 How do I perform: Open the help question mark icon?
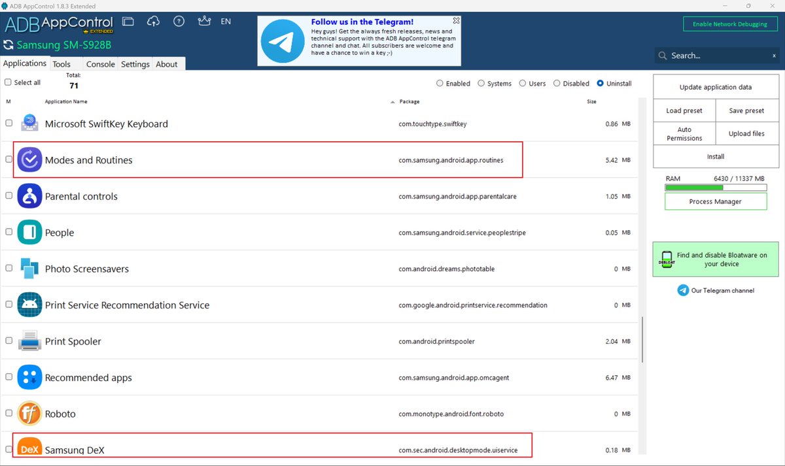(x=179, y=22)
